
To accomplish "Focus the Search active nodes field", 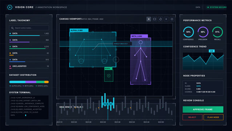I will (29, 28).
